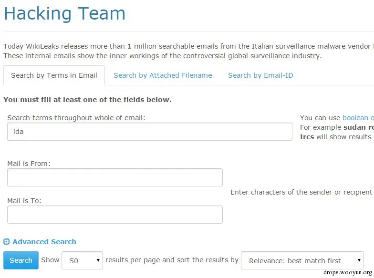Screen dimensions: 374x278
Task: Focus the search terms field containing "ida"
Action: (x=149, y=132)
